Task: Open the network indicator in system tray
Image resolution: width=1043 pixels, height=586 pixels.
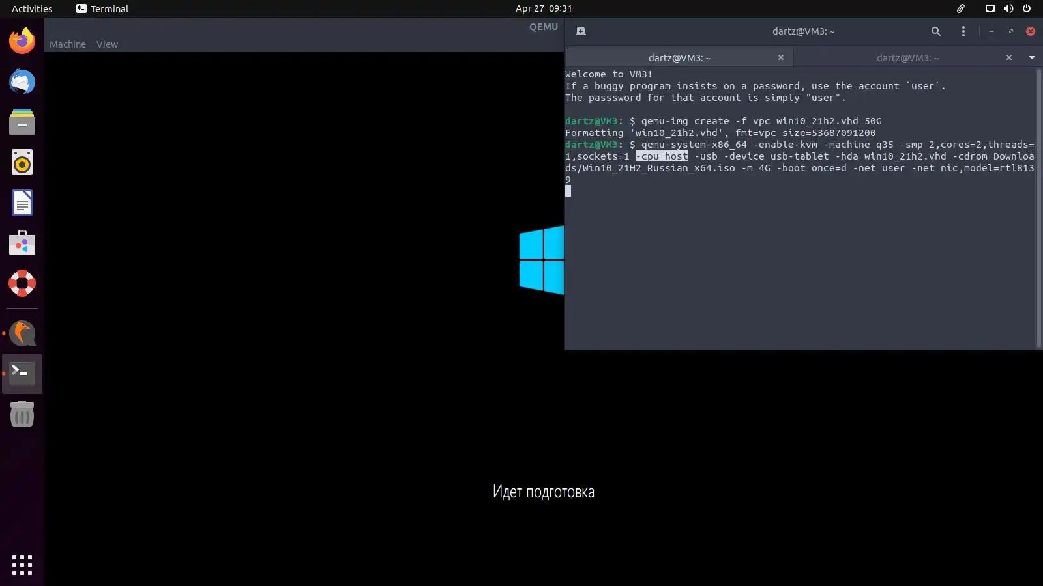Action: [990, 8]
